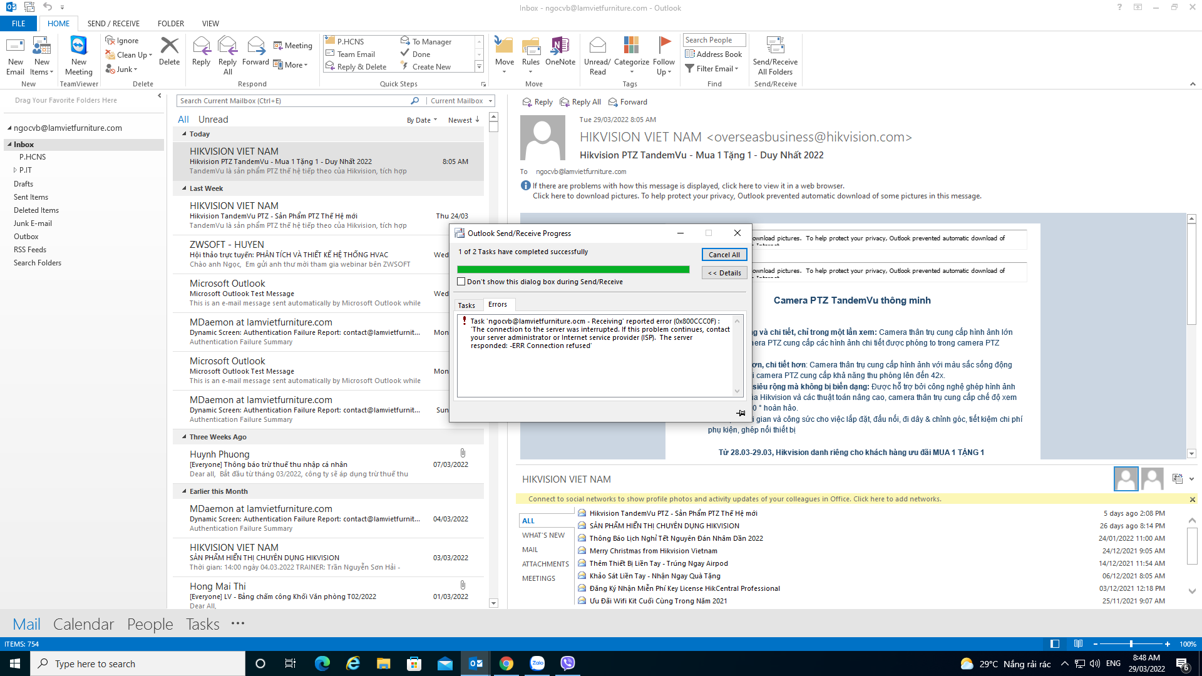Open File Explorer from the taskbar
Image resolution: width=1202 pixels, height=676 pixels.
coord(384,663)
